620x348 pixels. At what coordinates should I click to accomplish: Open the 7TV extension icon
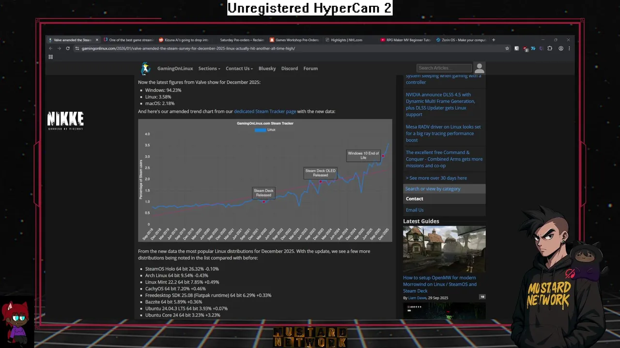(x=533, y=48)
